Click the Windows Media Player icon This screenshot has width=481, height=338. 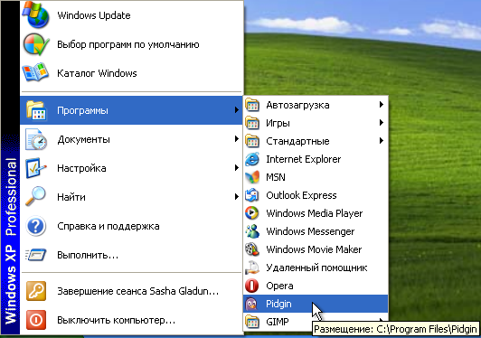252,213
